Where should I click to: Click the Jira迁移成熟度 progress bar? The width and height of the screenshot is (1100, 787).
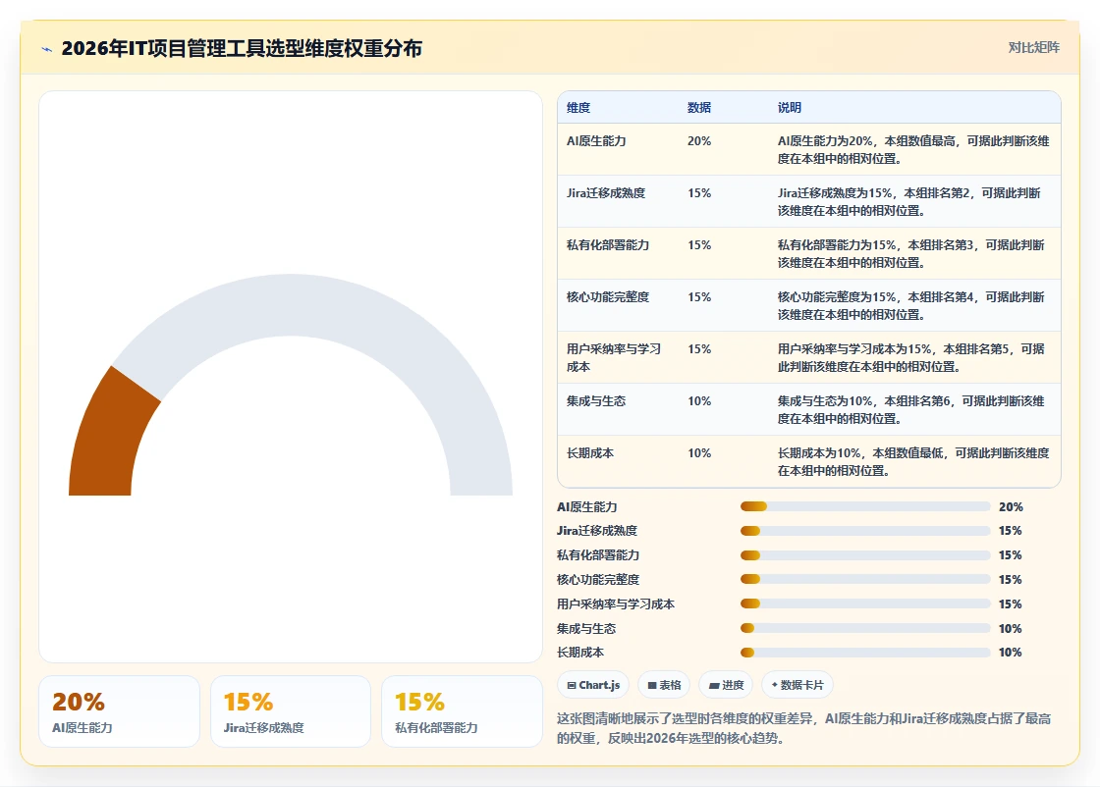(865, 531)
